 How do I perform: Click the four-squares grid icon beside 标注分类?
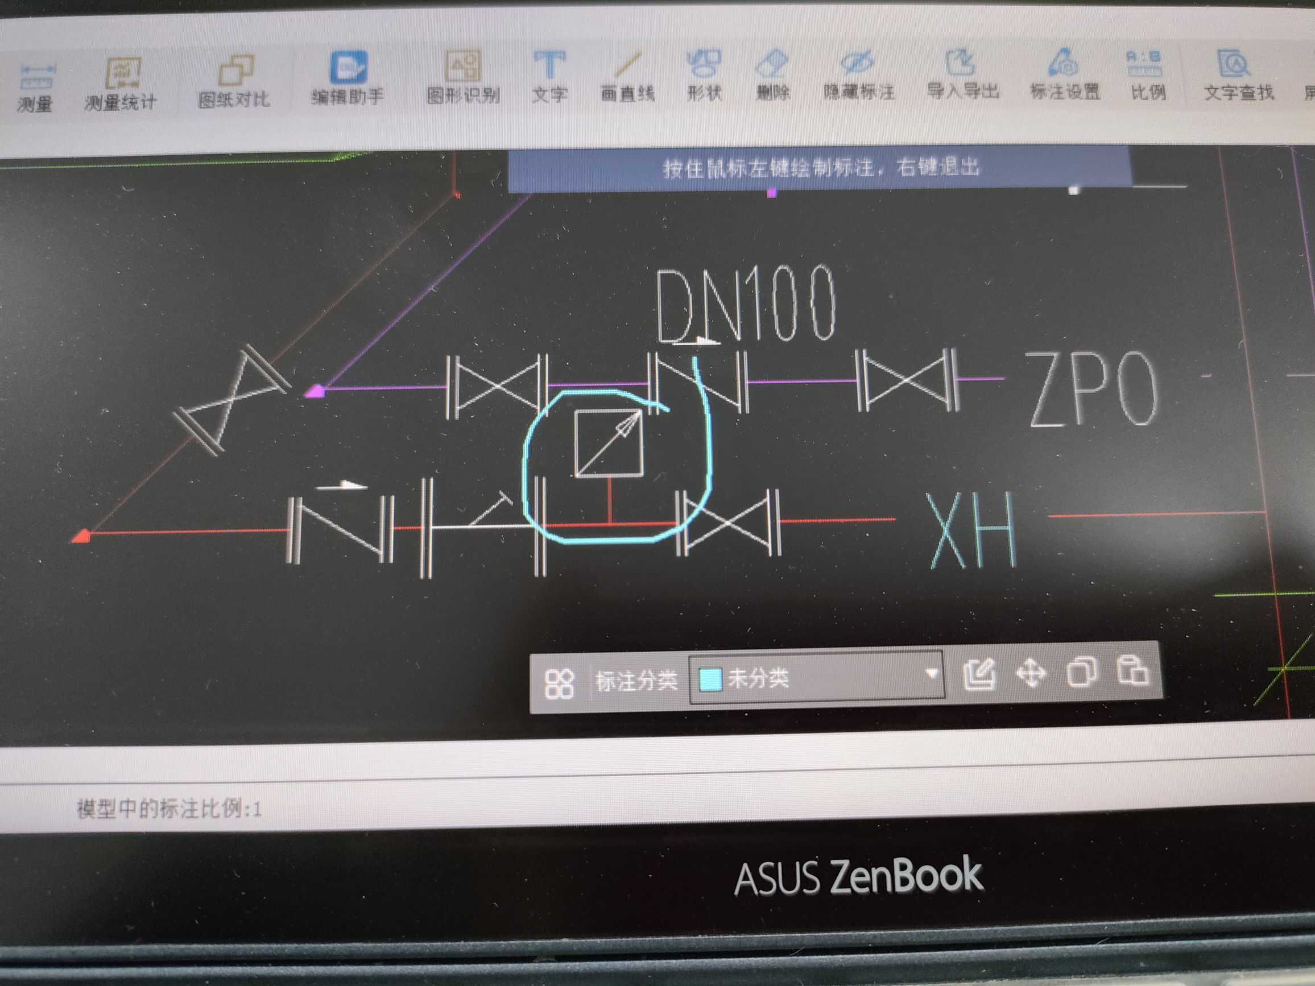click(560, 683)
